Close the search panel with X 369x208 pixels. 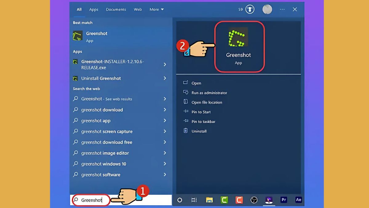[295, 9]
